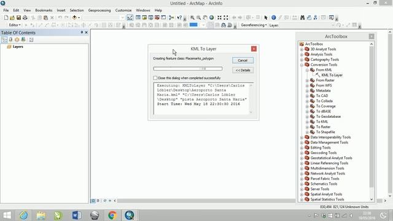The image size is (393, 221).
Task: Select the KML To Layer tool
Action: tap(332, 75)
